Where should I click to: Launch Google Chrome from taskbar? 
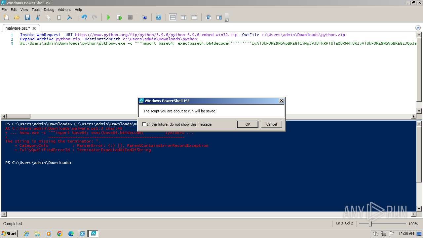pos(60,234)
